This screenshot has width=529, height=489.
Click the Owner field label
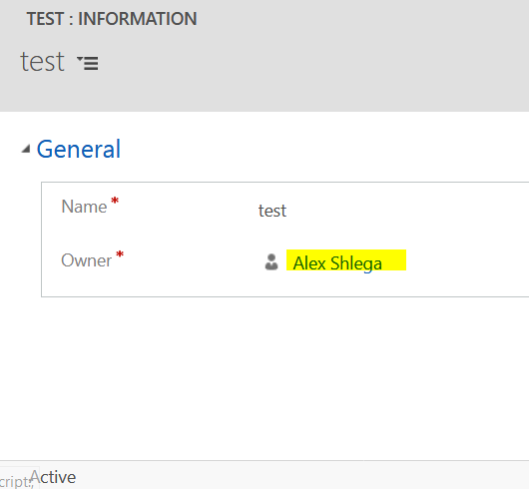(x=87, y=260)
